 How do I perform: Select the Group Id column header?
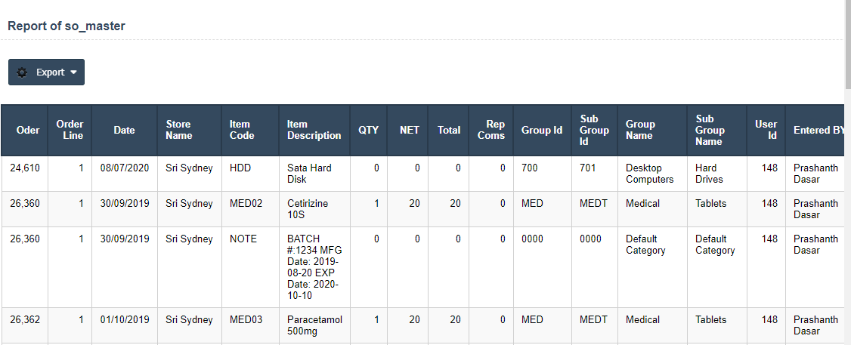coord(542,130)
